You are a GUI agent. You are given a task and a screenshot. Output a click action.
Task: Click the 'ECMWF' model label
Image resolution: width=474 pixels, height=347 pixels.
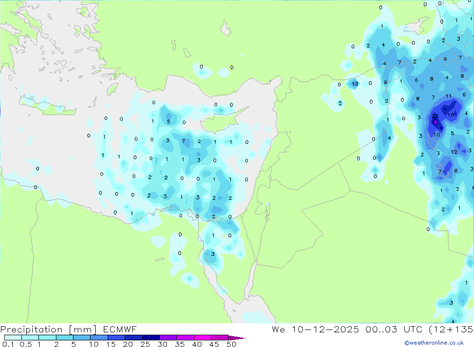[x=120, y=329]
